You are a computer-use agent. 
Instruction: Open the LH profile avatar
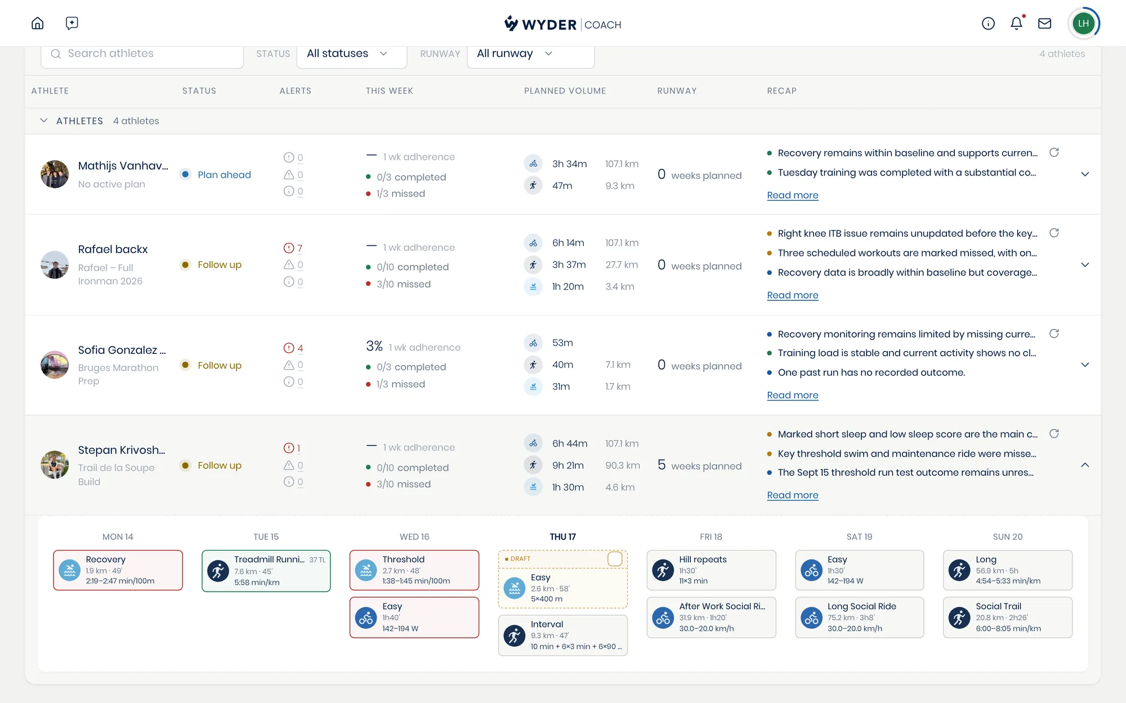[1083, 23]
